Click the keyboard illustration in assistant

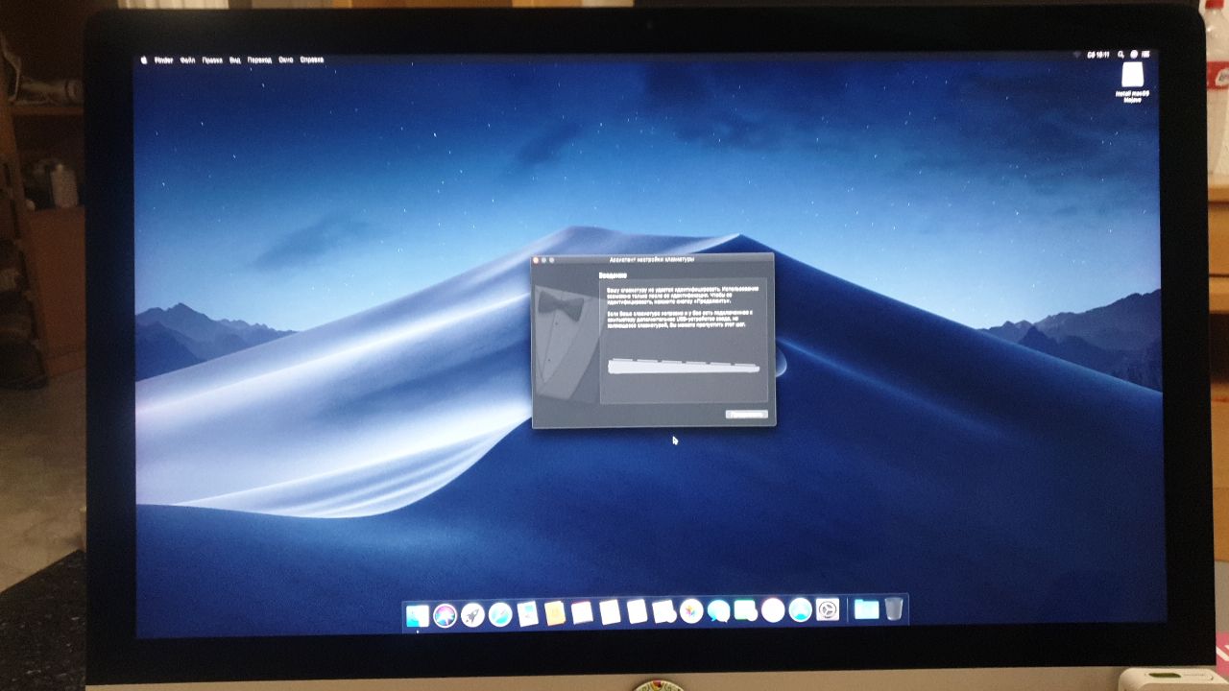[x=683, y=366]
